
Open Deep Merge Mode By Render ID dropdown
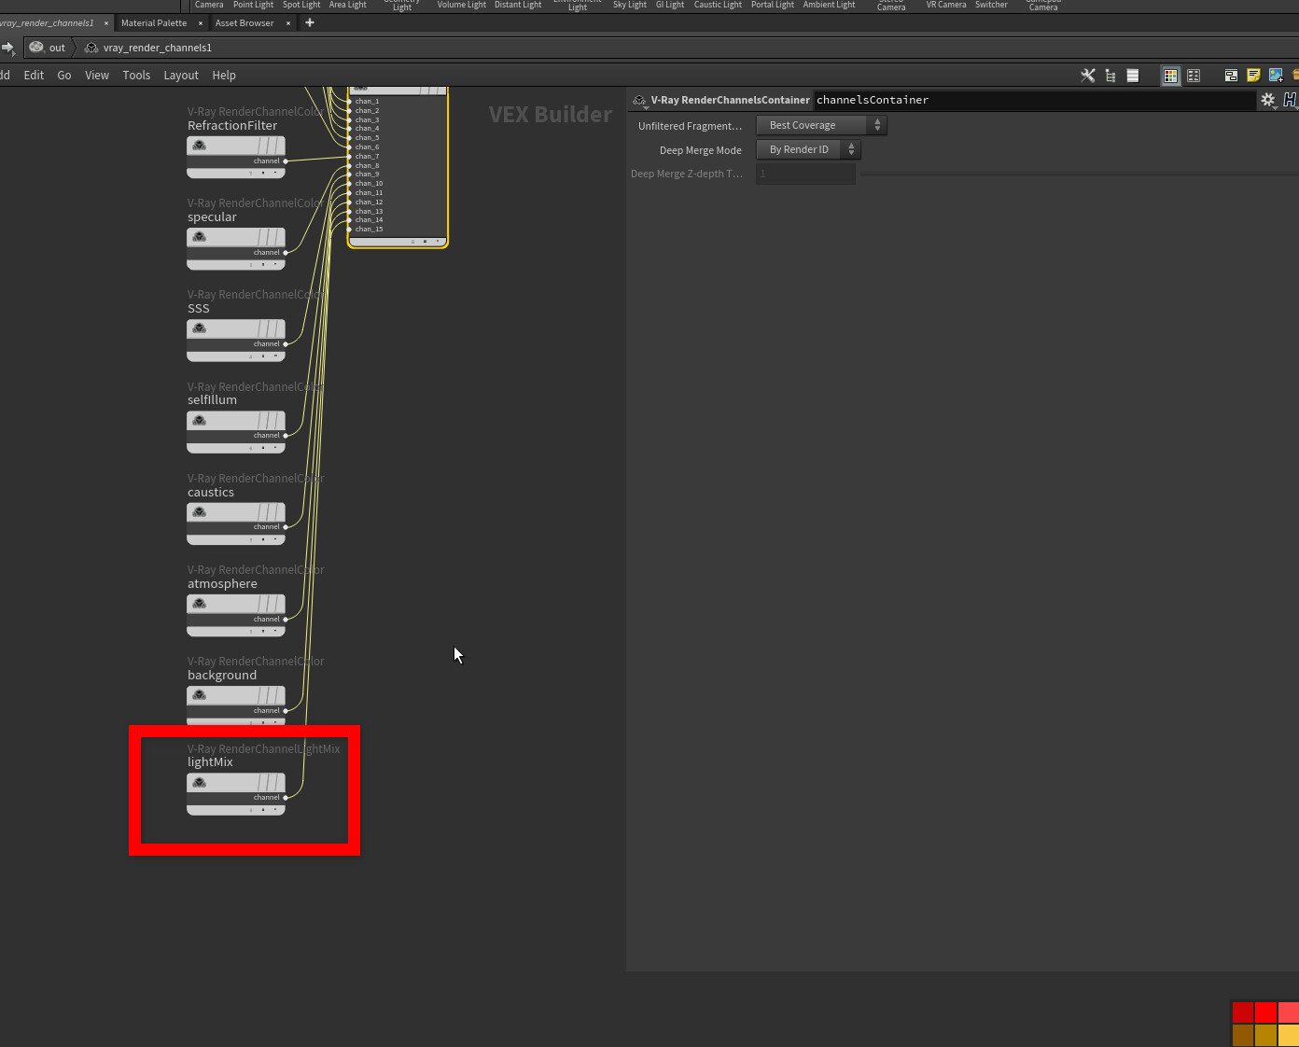pyautogui.click(x=808, y=149)
